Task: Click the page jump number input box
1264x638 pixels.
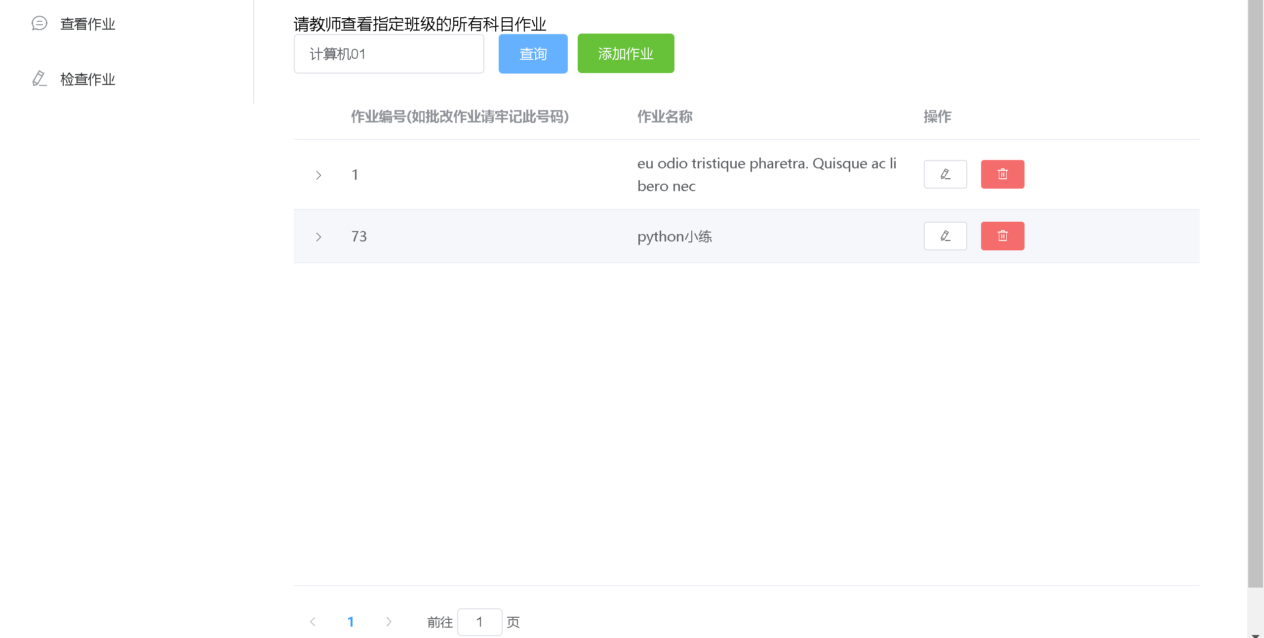Action: pos(479,622)
